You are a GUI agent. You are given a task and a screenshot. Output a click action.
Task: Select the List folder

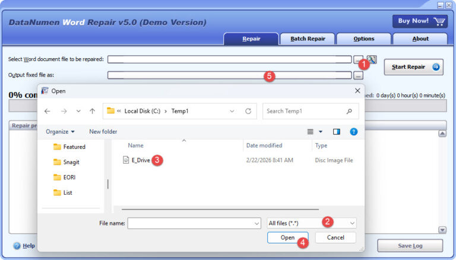63,192
